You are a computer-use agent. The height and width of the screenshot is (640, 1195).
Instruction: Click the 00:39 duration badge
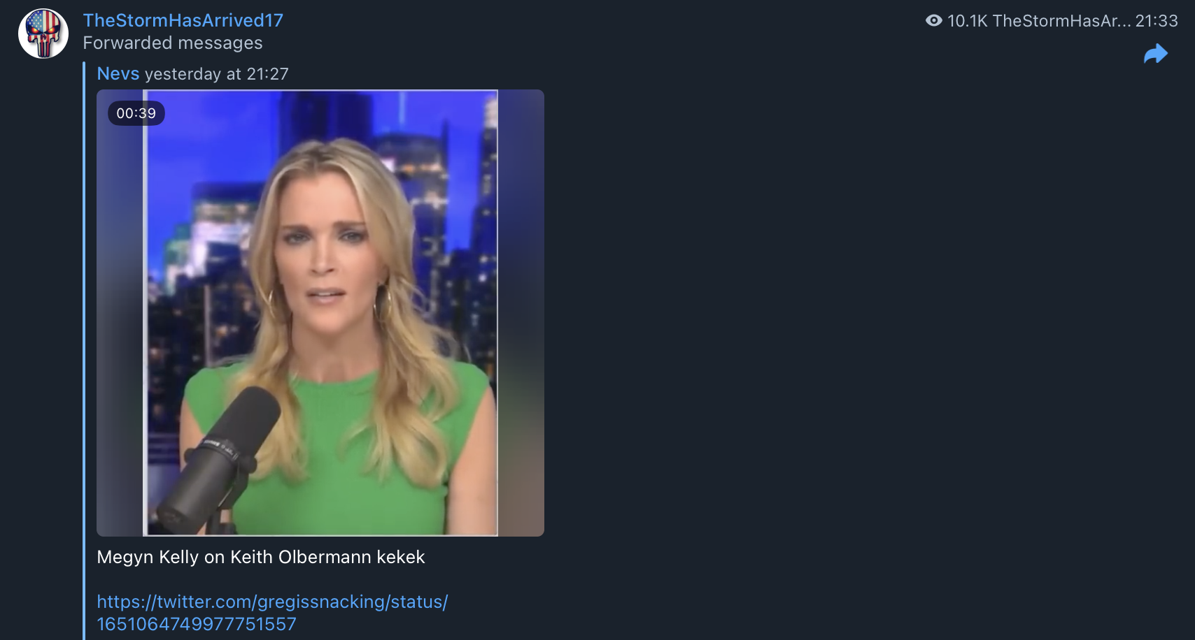click(136, 113)
